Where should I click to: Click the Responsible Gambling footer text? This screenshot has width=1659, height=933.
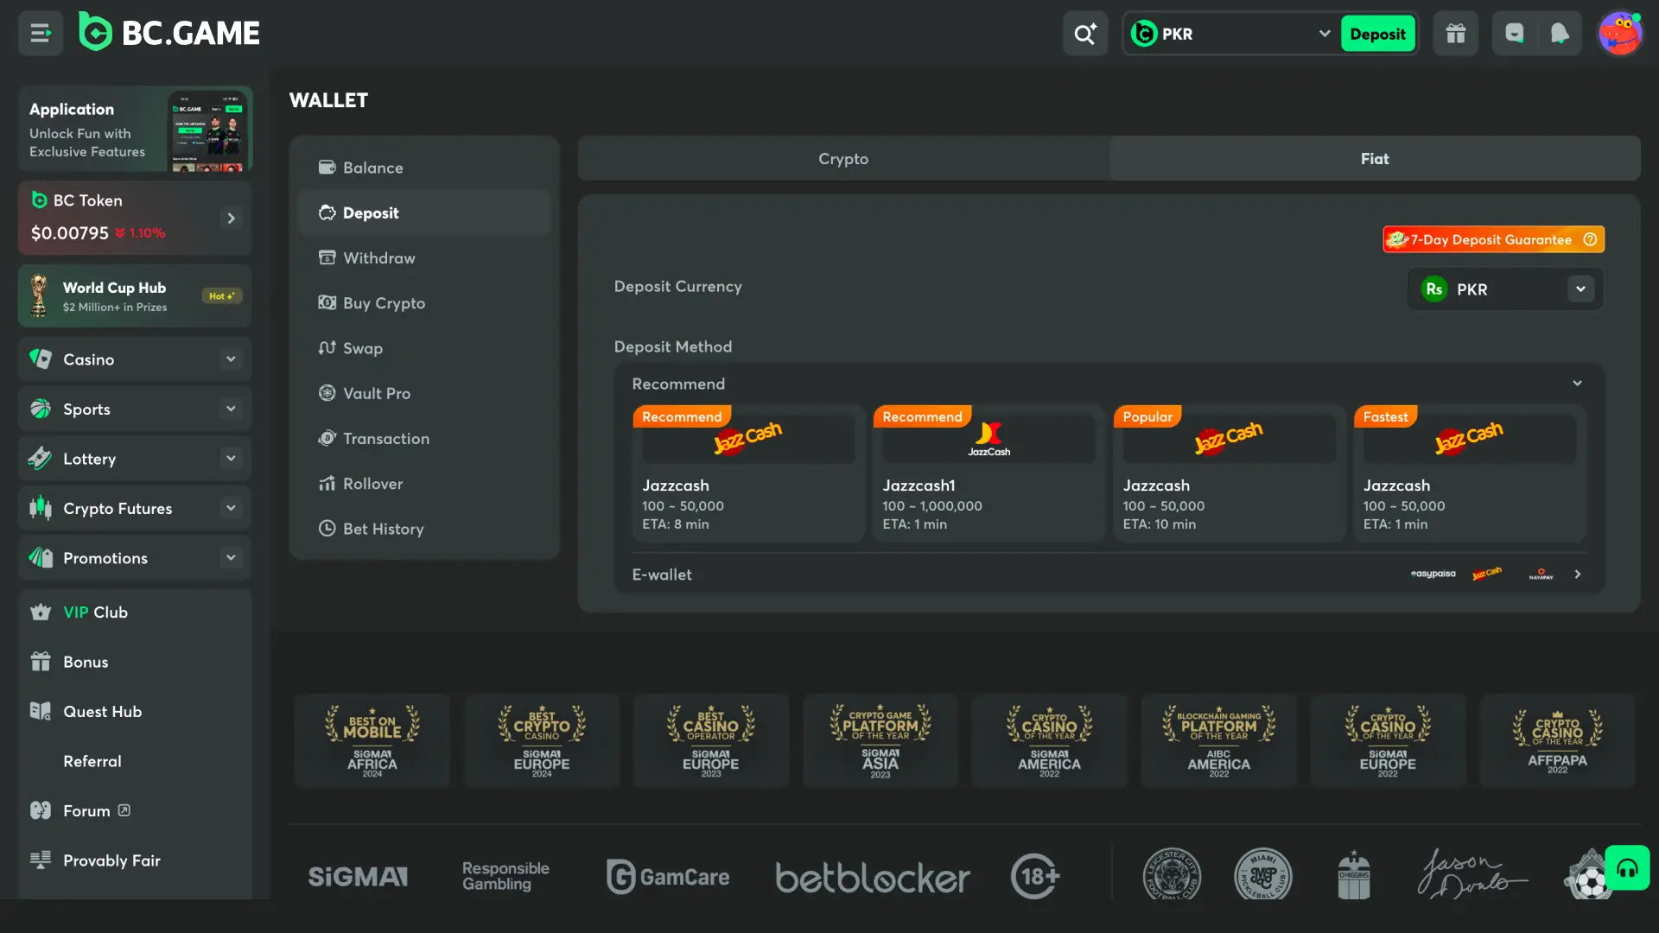(x=505, y=876)
